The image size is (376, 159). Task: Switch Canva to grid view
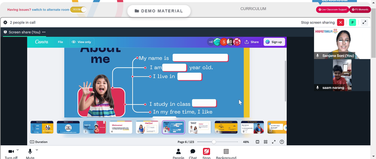(x=265, y=142)
